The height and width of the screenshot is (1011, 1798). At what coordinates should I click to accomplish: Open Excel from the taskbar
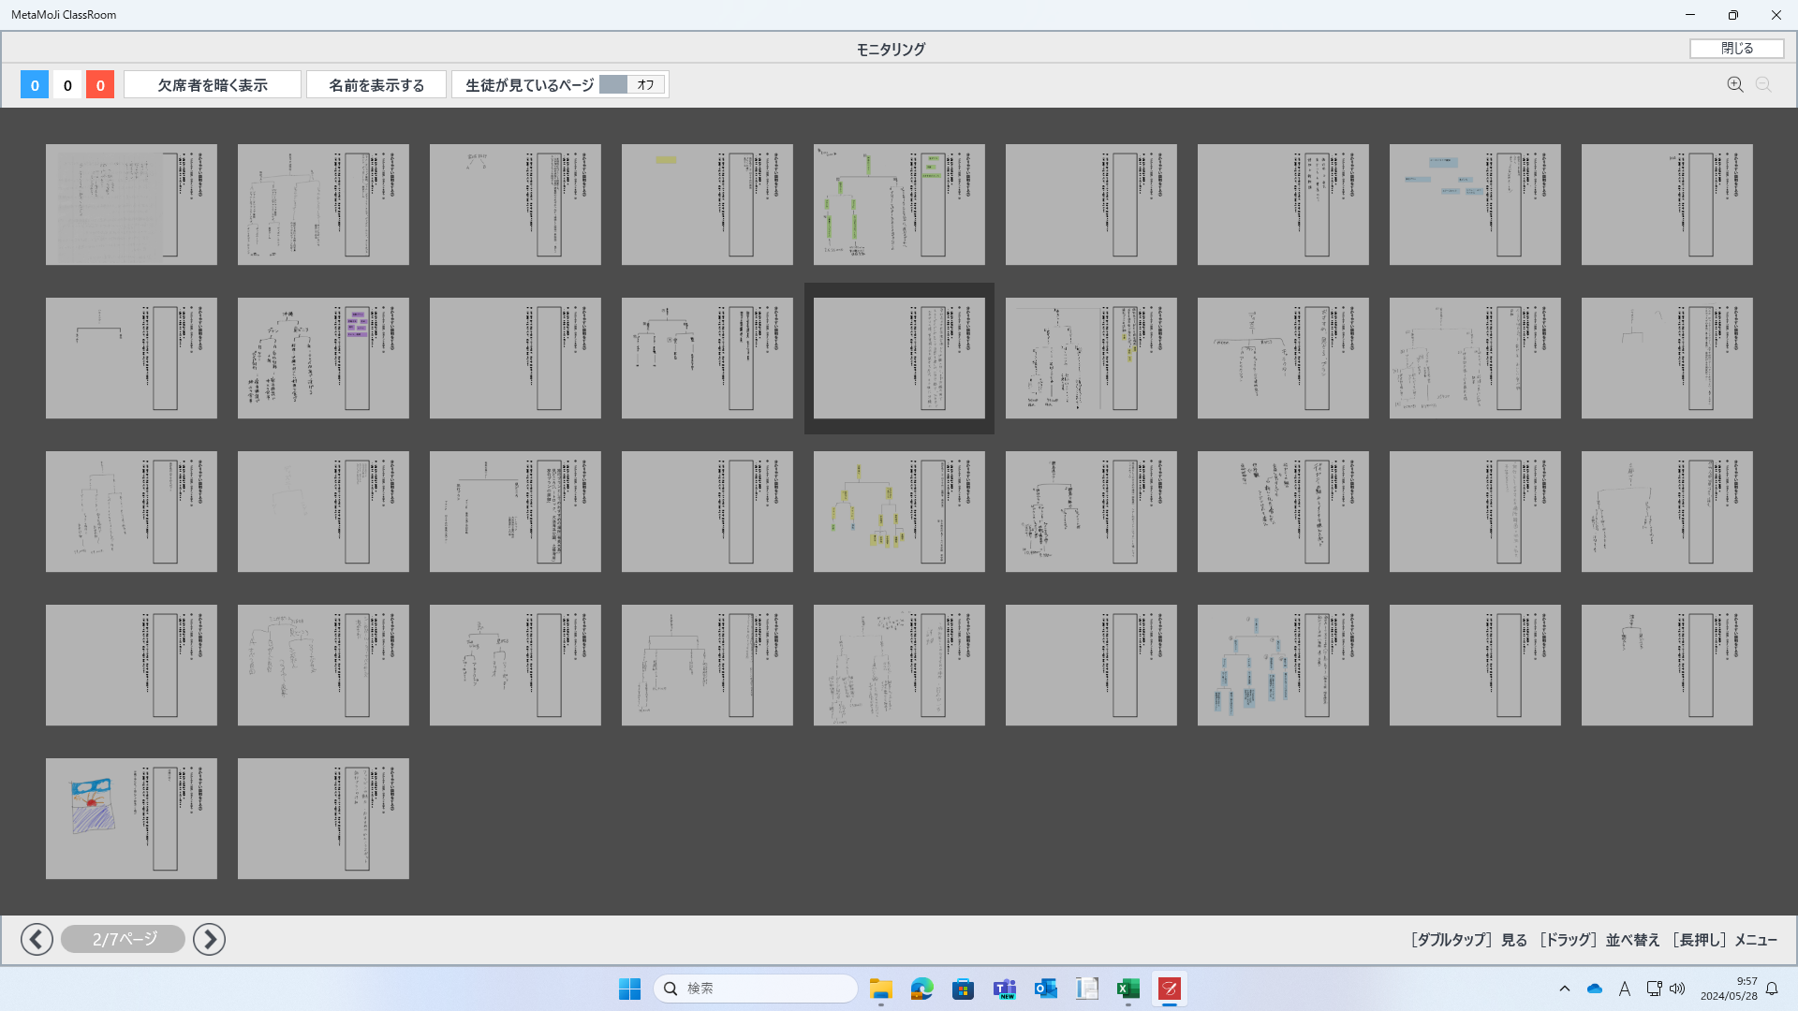[x=1127, y=989]
